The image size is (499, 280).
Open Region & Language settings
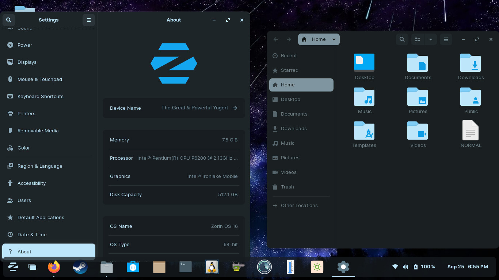coord(49,166)
